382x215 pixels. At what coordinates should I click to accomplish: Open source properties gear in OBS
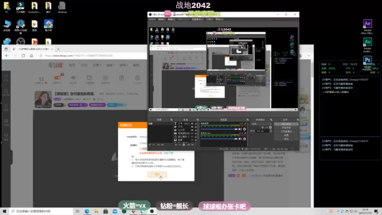coord(184,145)
